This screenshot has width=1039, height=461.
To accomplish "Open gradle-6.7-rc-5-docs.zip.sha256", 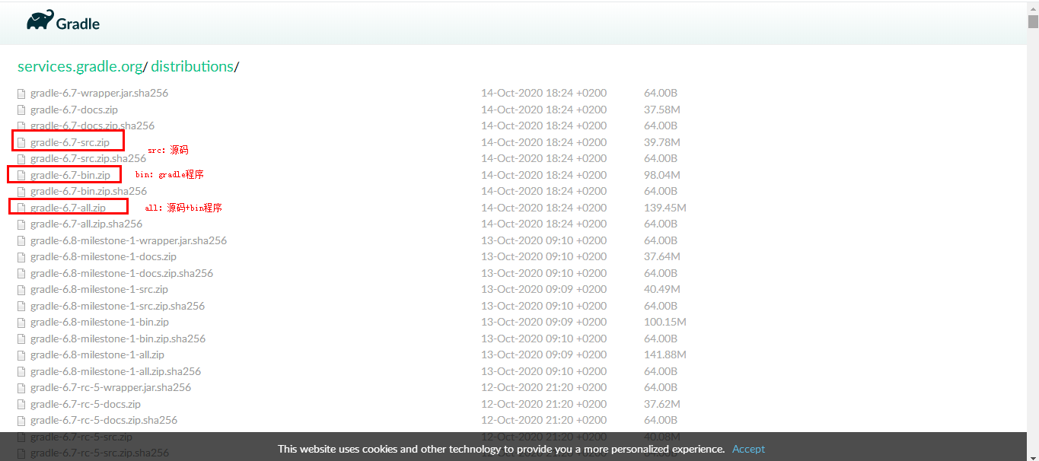I will pyautogui.click(x=104, y=420).
